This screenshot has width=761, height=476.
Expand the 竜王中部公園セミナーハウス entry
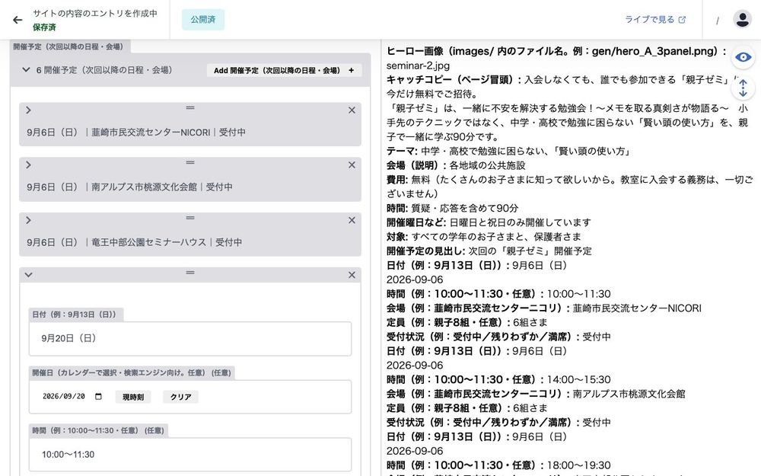pyautogui.click(x=28, y=221)
